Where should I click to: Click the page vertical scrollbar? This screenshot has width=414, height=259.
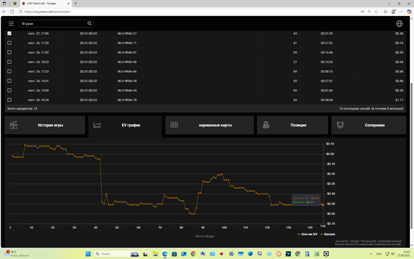[x=411, y=156]
